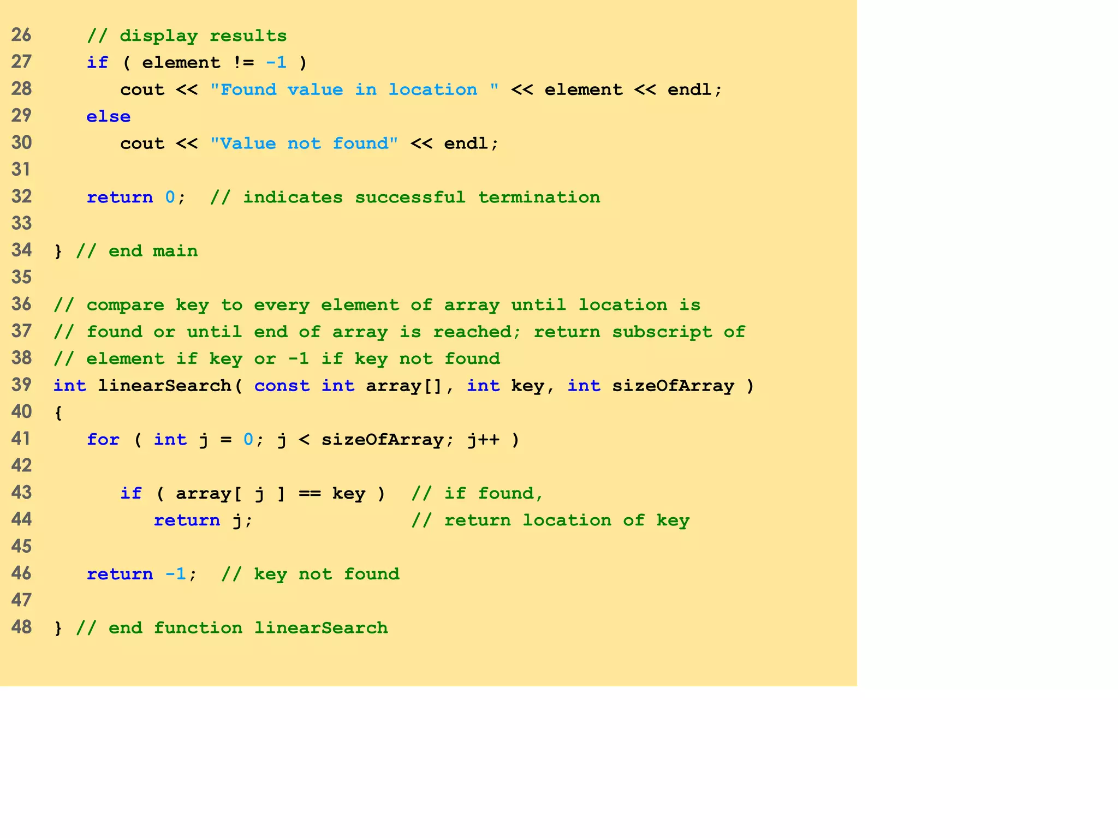Click 'return j;' statement
Viewport: 1118px width, 838px height.
coord(204,520)
